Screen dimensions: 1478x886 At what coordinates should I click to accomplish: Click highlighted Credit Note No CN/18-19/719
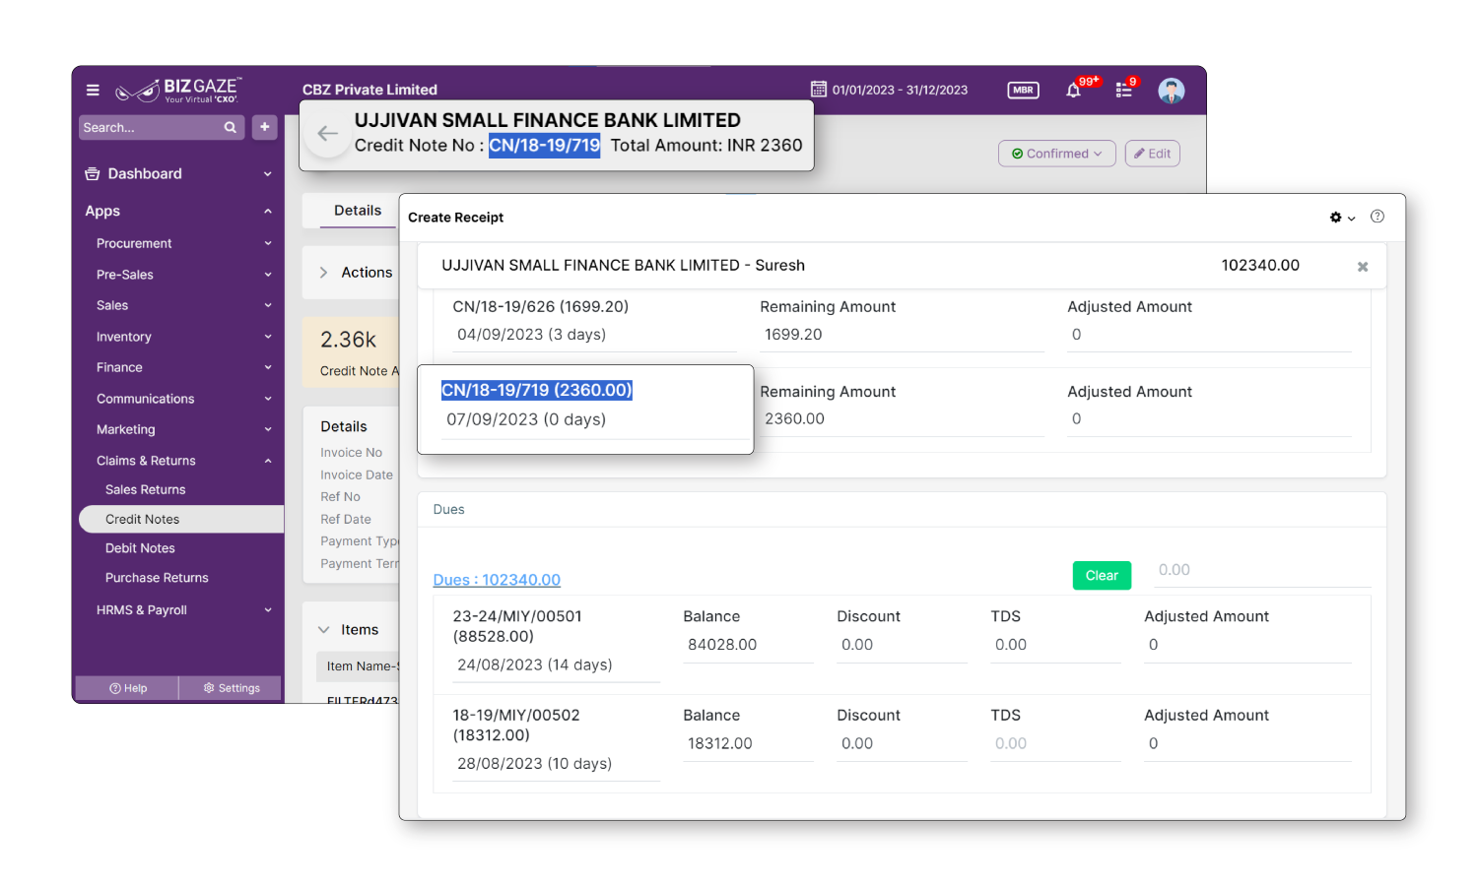(544, 146)
